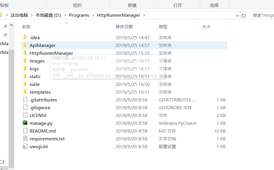Image resolution: width=274 pixels, height=170 pixels.
Task: Select the README.md file name
Action: click(x=43, y=131)
